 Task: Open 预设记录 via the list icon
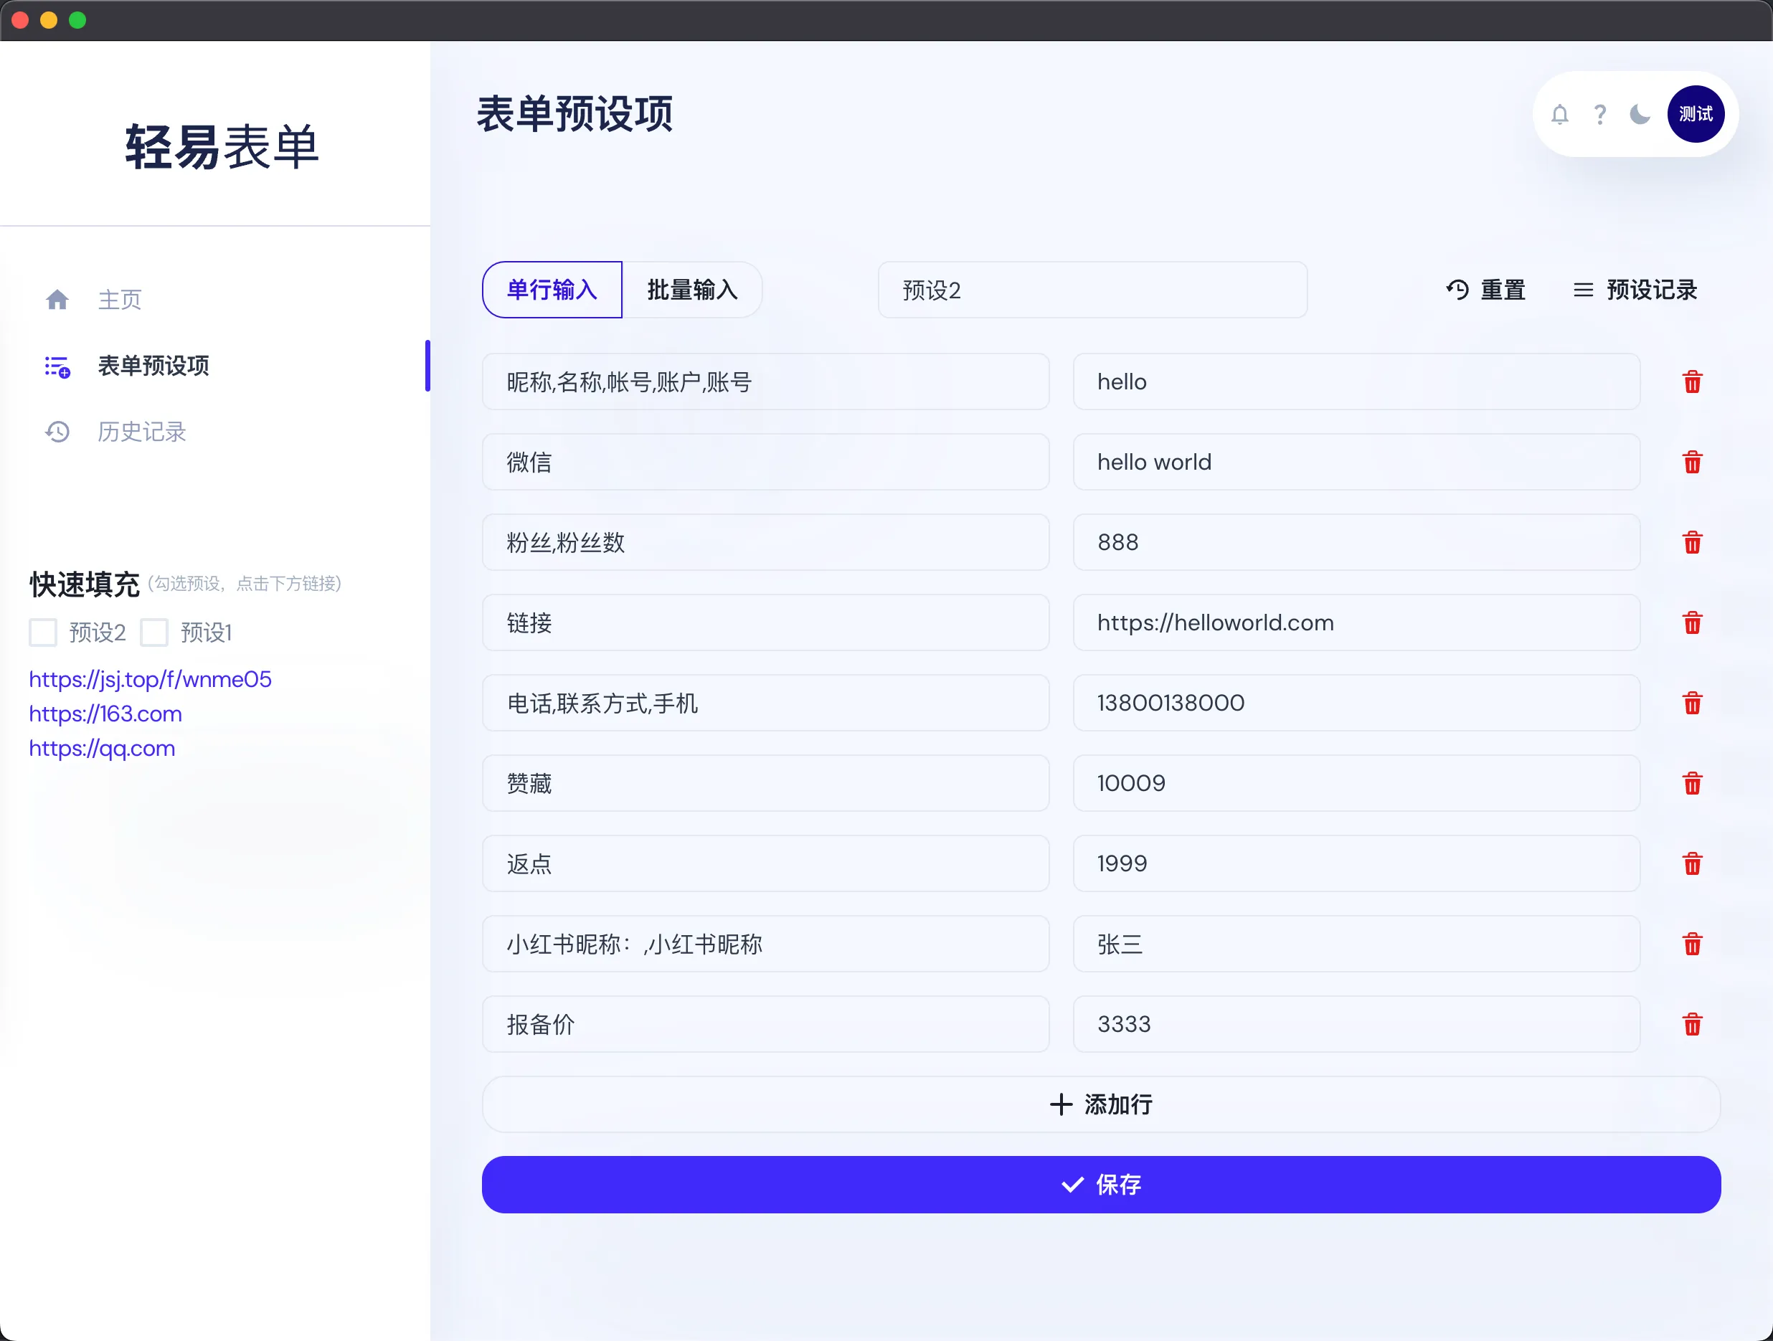click(1584, 290)
